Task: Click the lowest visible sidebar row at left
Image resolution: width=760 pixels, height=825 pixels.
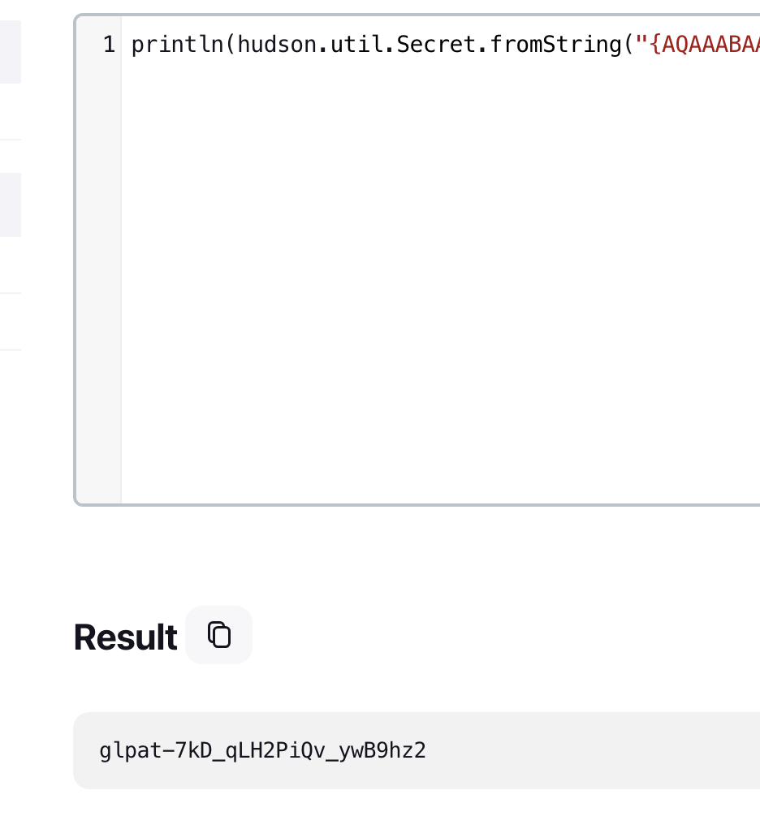Action: (11, 322)
